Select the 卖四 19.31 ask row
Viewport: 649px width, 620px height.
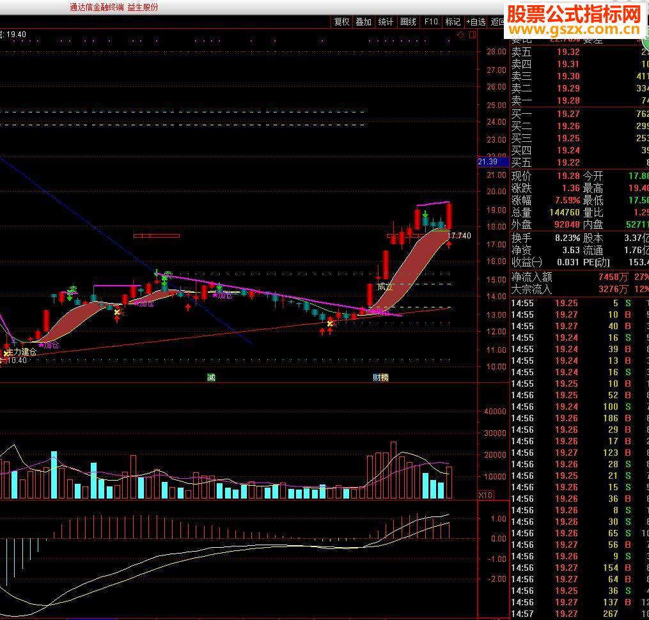(579, 64)
